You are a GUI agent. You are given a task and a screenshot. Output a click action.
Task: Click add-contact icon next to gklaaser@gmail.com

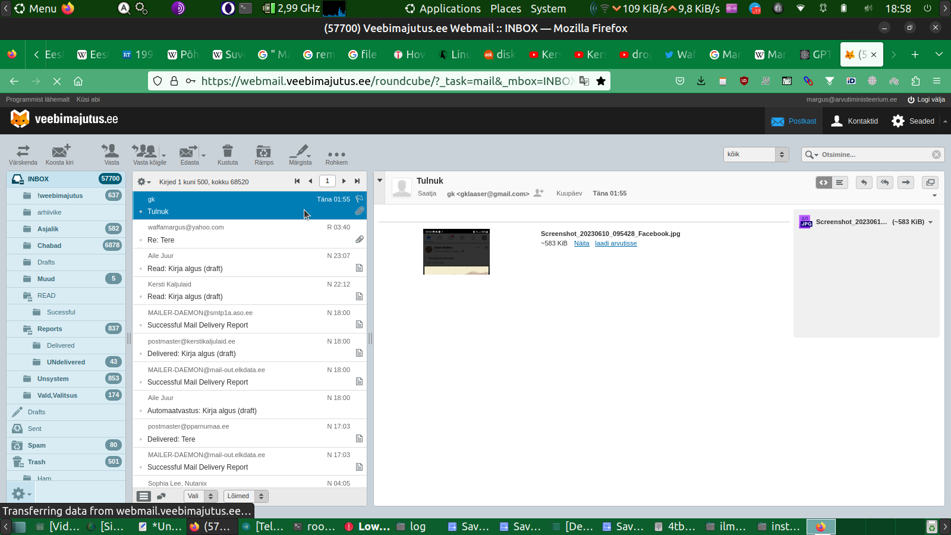click(x=539, y=193)
